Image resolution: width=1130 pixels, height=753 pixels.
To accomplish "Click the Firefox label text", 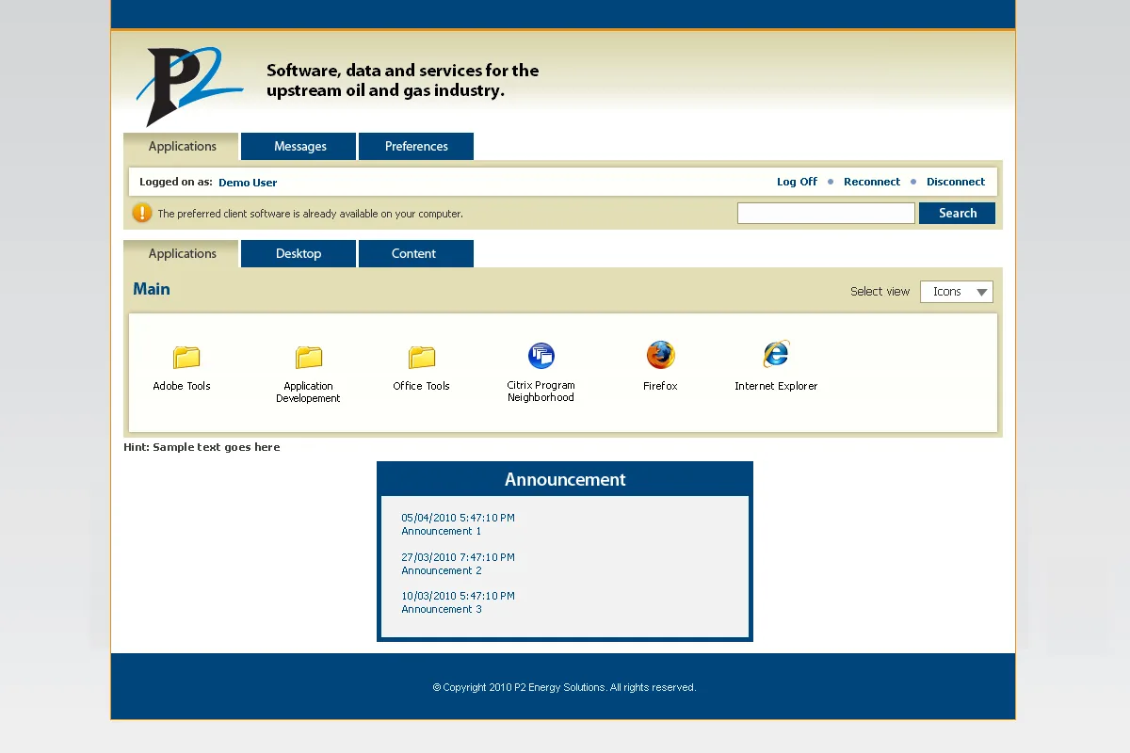I will click(x=660, y=386).
